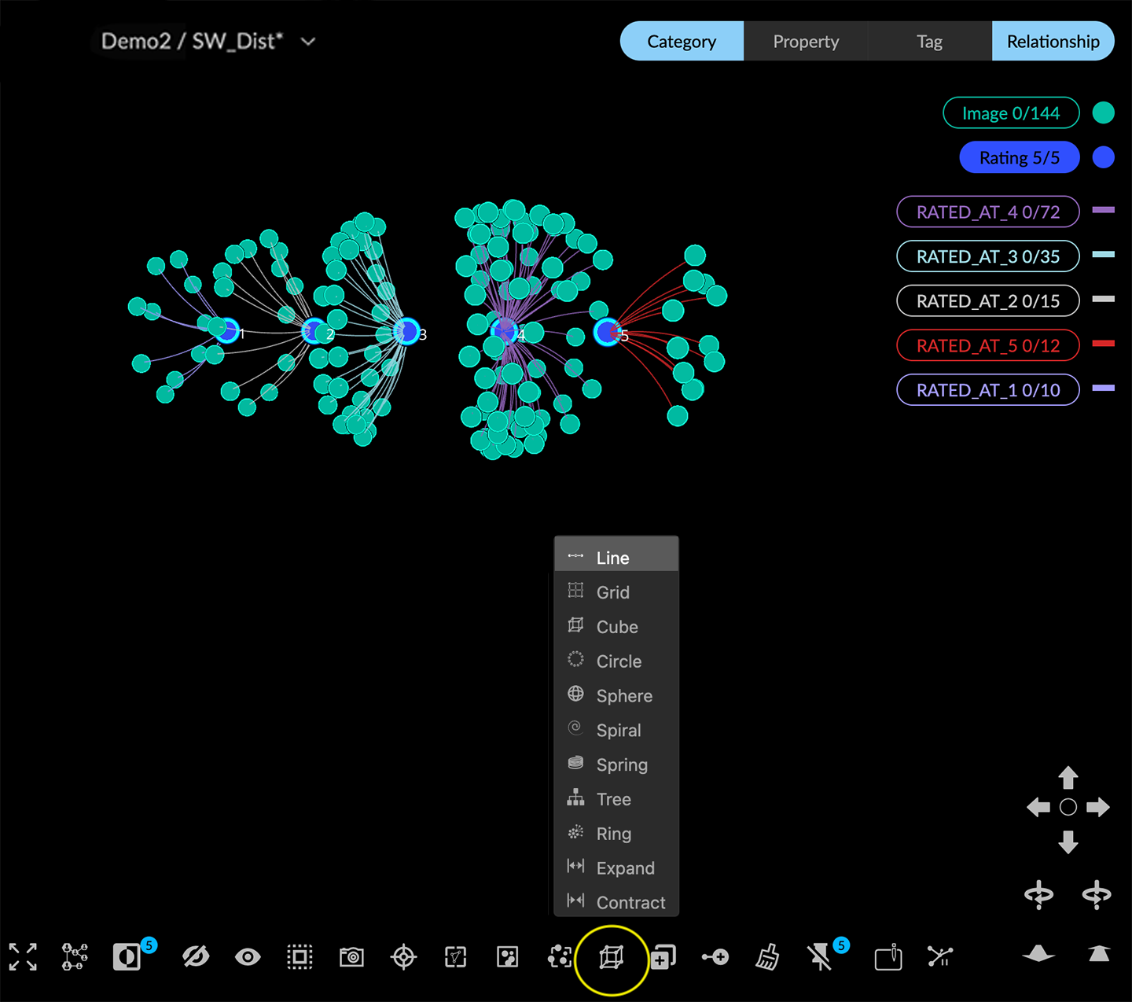Select Tree layout option

[x=613, y=799]
